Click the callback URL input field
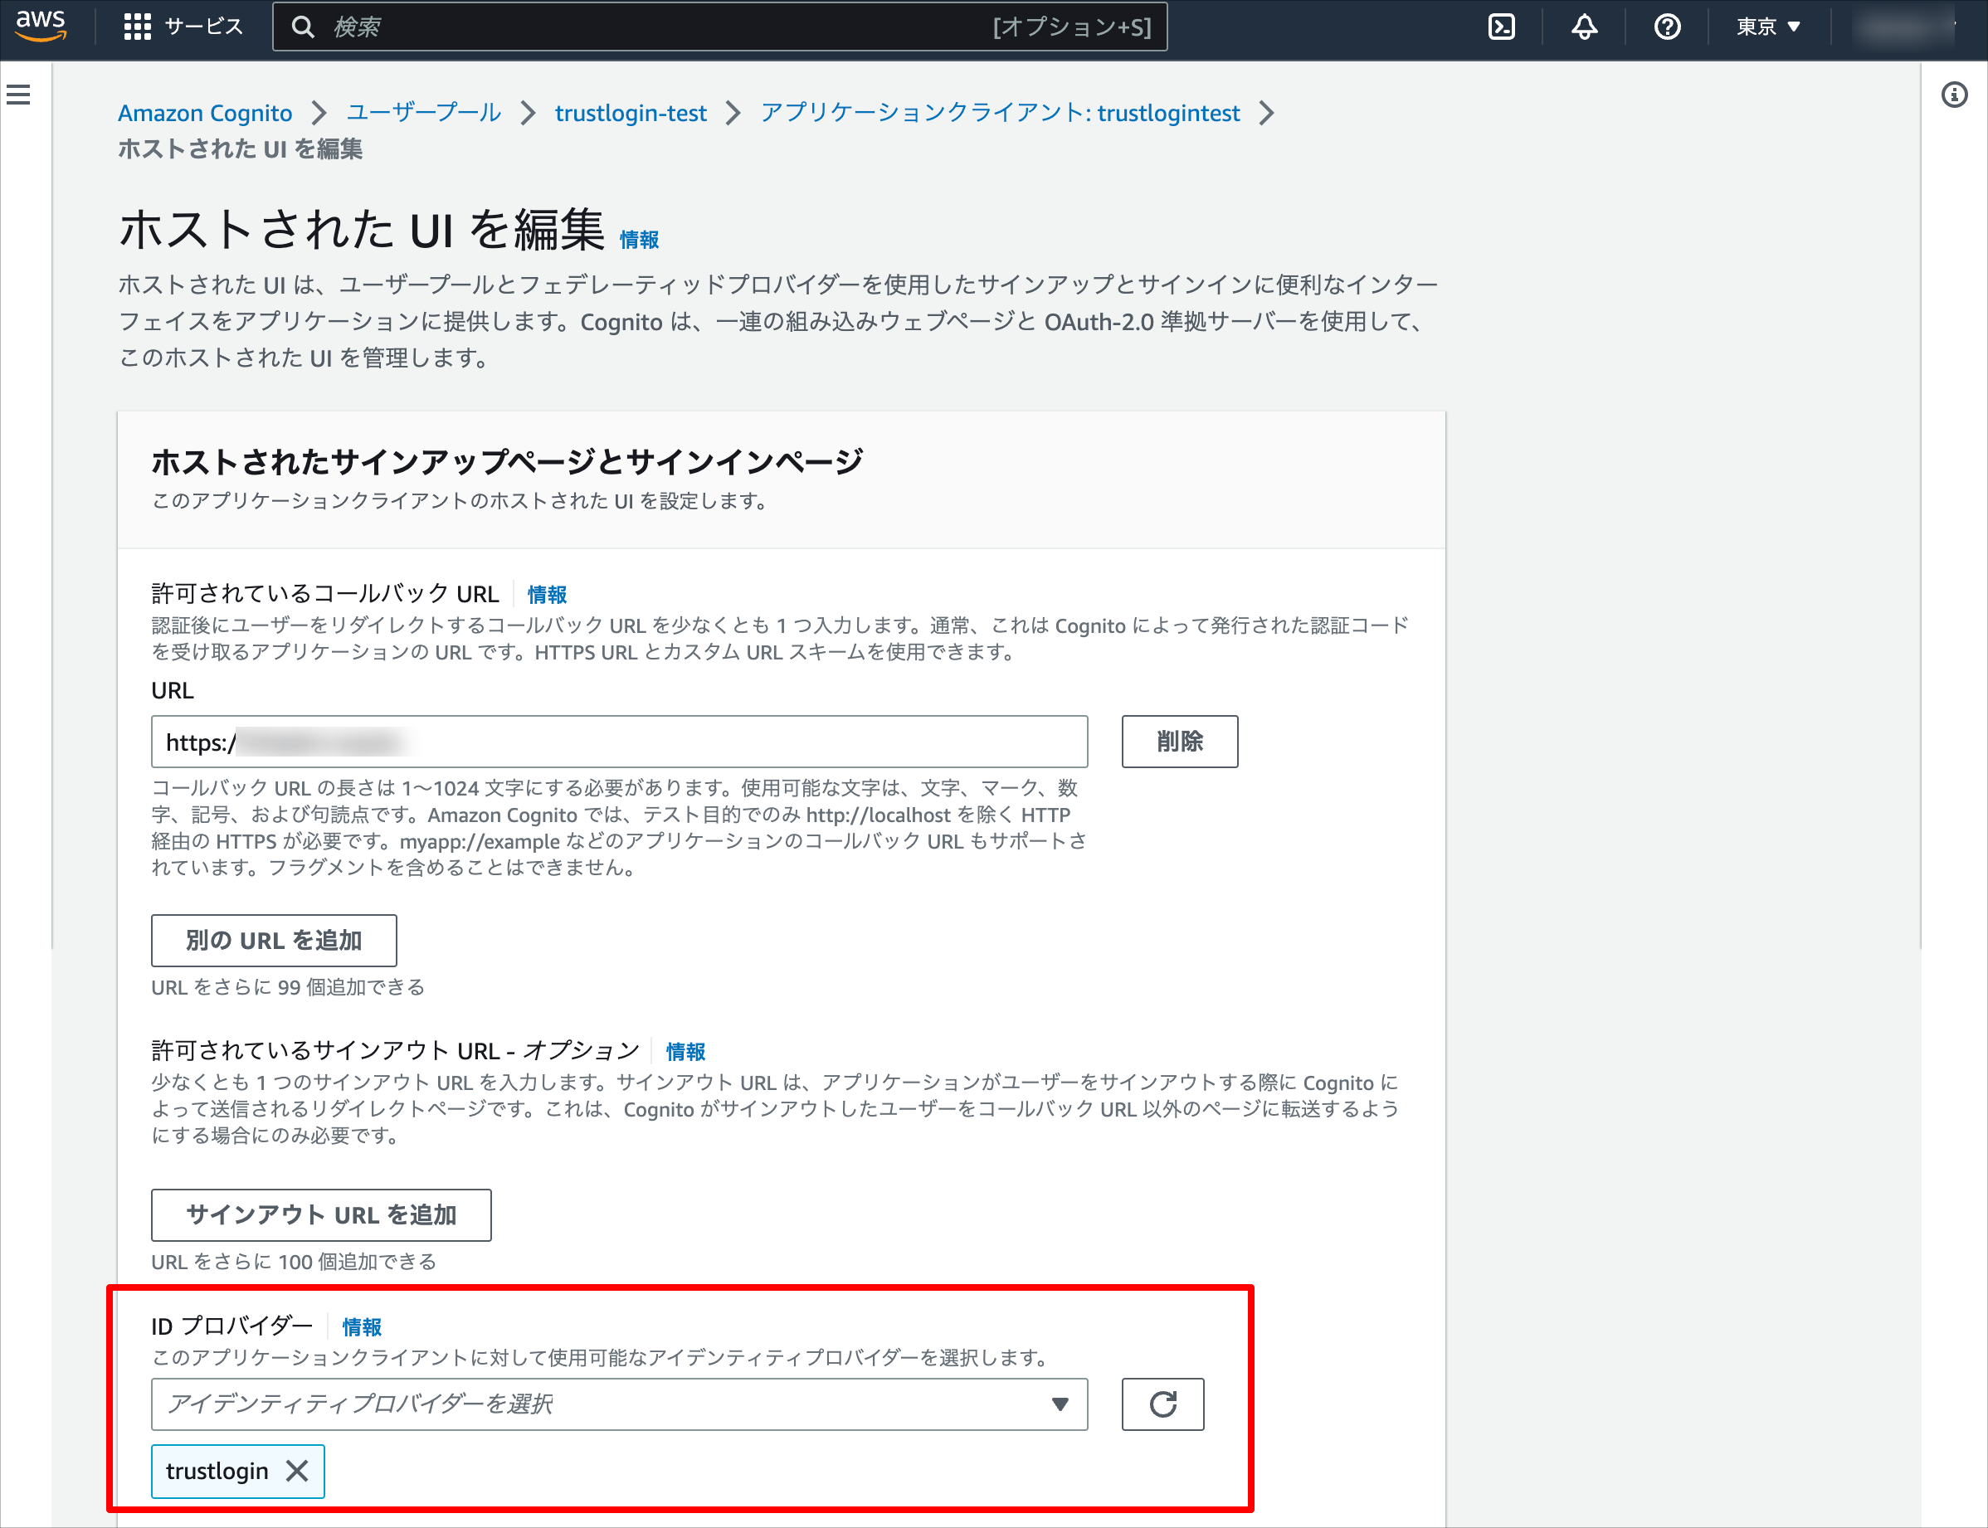1988x1528 pixels. pos(619,742)
